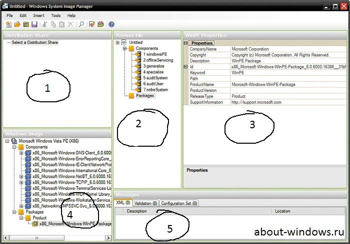Click the New Answer File toolbar icon
The image size is (350, 244).
[x=8, y=24]
